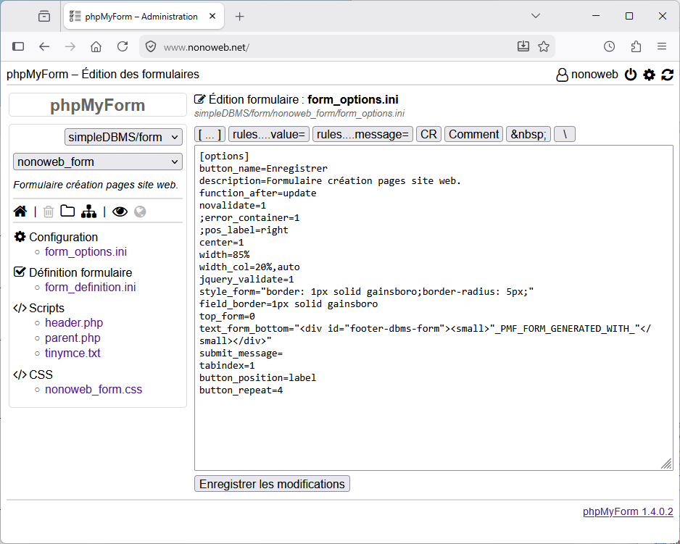The height and width of the screenshot is (544, 680).
Task: Click the Scripts code icon
Action: 20,308
